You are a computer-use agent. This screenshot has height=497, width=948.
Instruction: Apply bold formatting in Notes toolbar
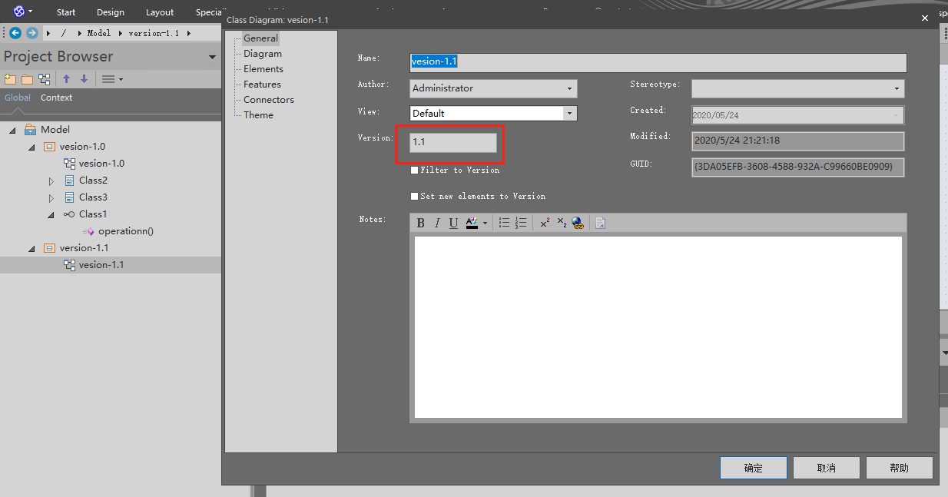(421, 223)
